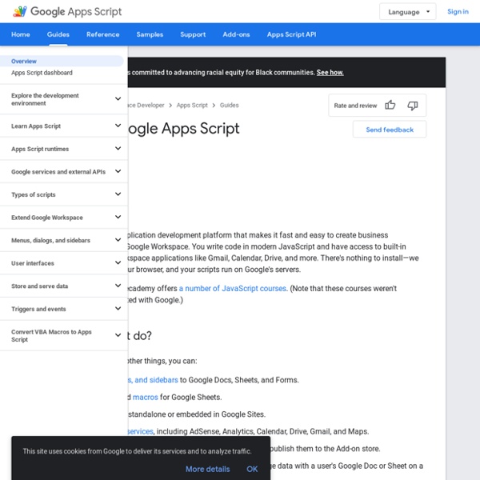Click the Guides breadcrumb link
Image resolution: width=480 pixels, height=480 pixels.
[x=230, y=105]
